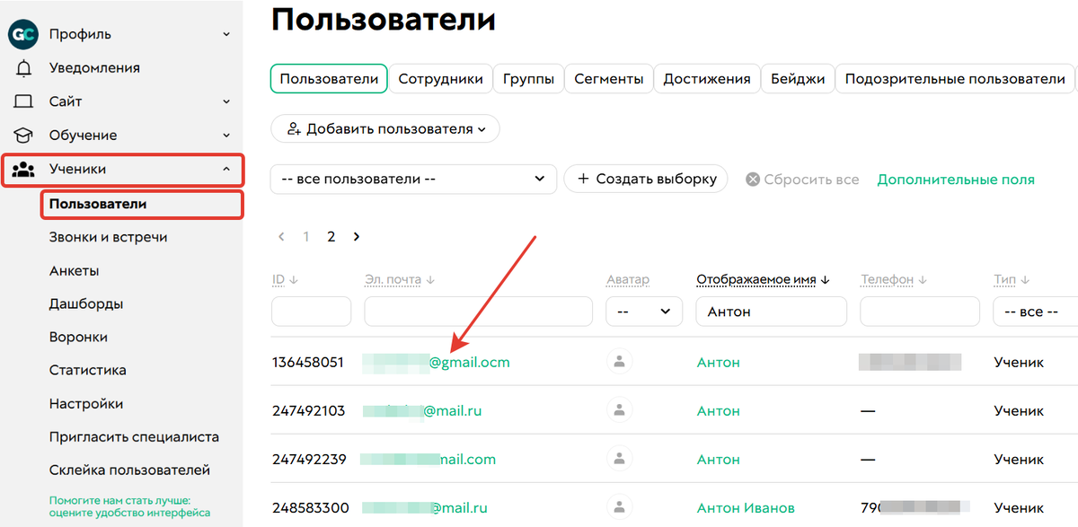Go to next page with the right arrow
The width and height of the screenshot is (1078, 527).
356,236
